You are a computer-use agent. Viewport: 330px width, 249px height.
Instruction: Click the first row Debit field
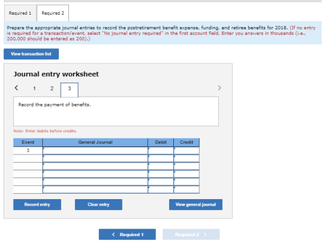(x=161, y=150)
